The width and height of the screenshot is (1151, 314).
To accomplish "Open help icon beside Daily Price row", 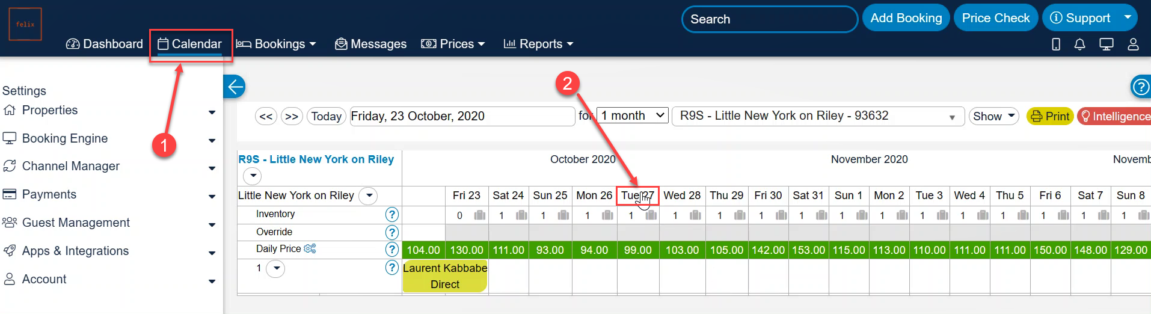I will point(392,249).
